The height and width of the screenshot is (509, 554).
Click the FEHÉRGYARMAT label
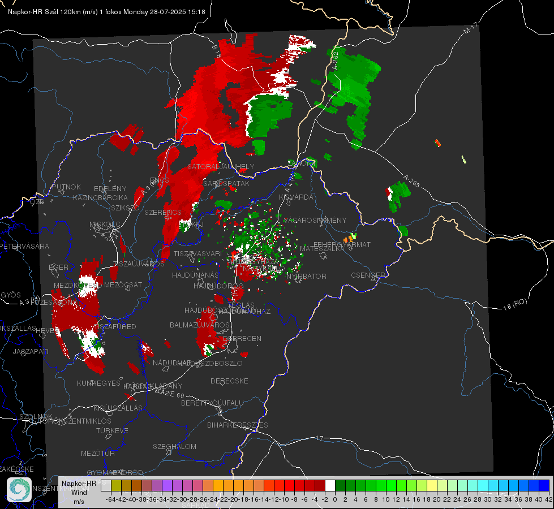(x=342, y=244)
